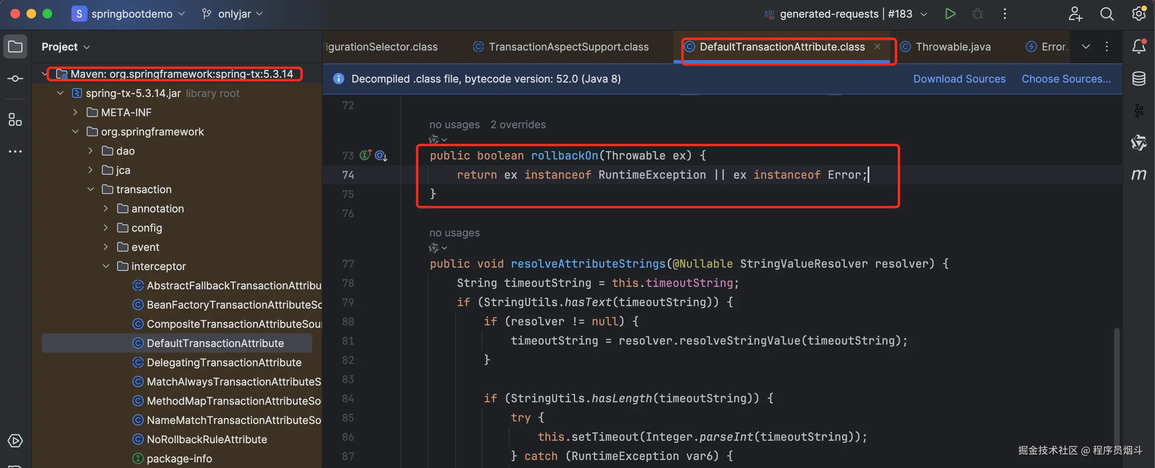
Task: Open the Database tool window
Action: pyautogui.click(x=1139, y=79)
